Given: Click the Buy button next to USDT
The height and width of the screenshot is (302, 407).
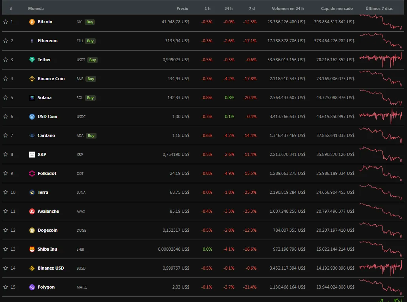Looking at the screenshot, I should [93, 60].
